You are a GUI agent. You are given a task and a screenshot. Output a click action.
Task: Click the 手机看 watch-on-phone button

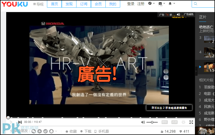coord(102,131)
